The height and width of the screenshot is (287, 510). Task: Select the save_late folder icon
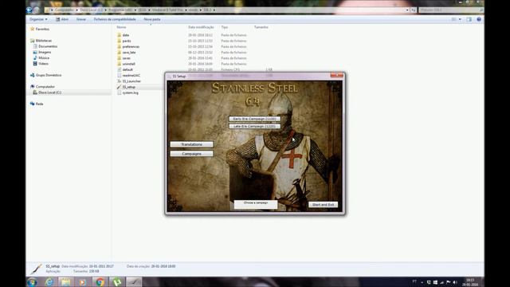(x=119, y=53)
